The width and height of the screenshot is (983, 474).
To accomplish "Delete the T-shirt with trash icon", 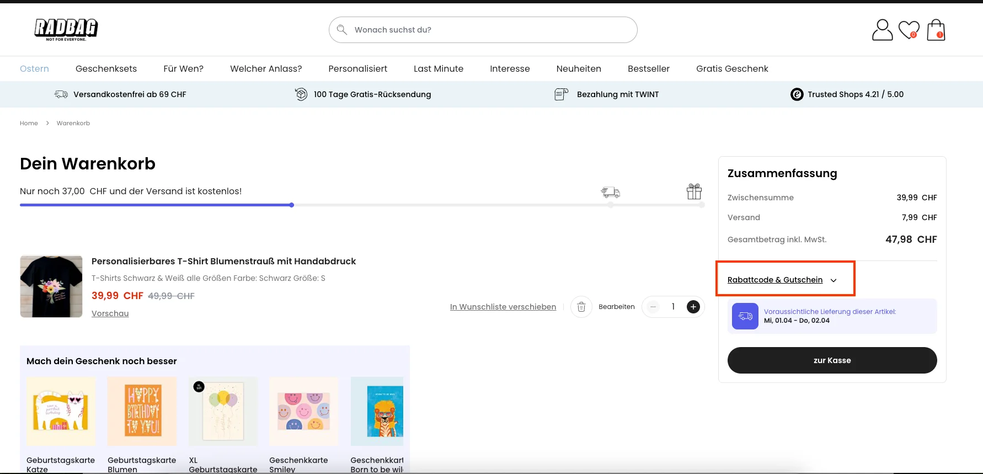I will click(x=581, y=307).
